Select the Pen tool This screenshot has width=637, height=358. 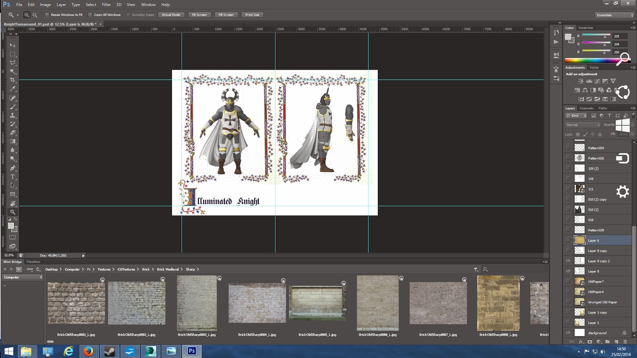13,168
